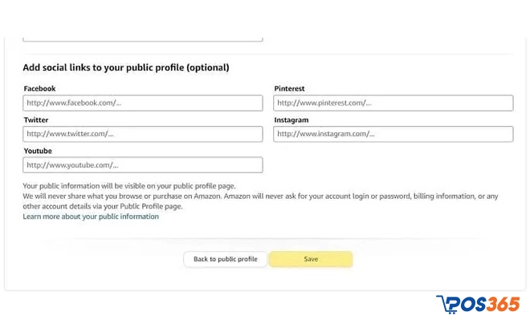Image resolution: width=530 pixels, height=324 pixels.
Task: Click into the Facebook URL field
Action: coord(143,103)
